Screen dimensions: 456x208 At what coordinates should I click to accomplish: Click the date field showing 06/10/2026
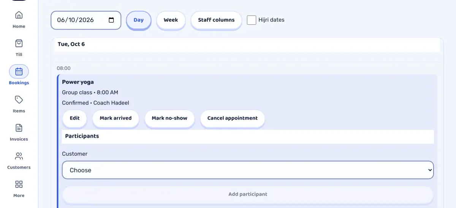coord(86,20)
